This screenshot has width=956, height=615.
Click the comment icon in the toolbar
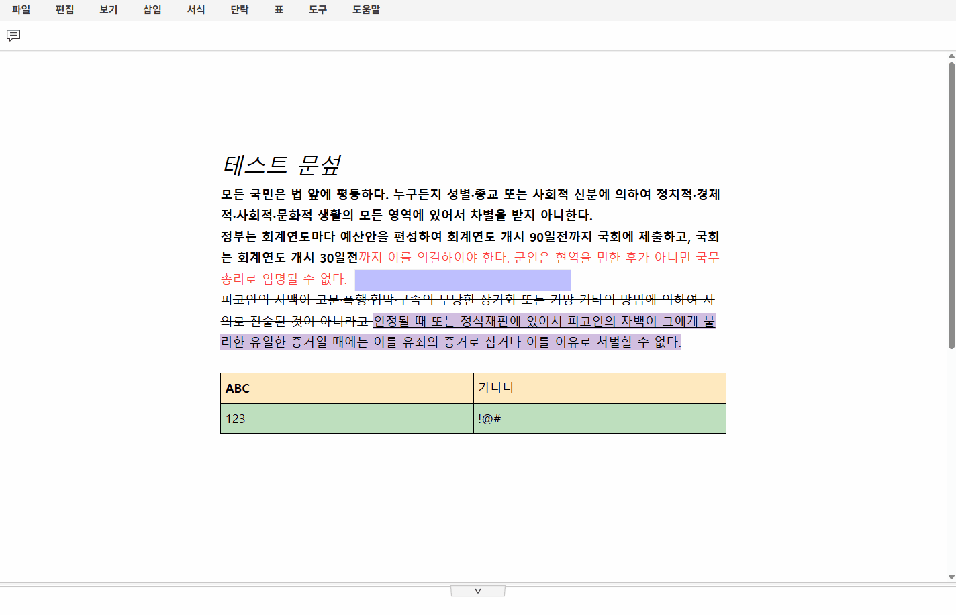tap(13, 36)
